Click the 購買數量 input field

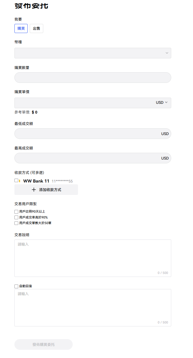93,78
